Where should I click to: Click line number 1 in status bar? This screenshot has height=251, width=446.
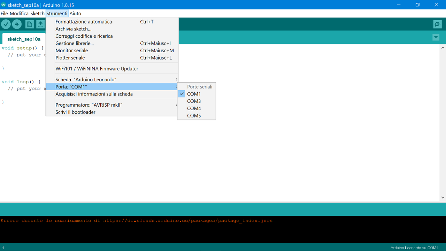(3, 248)
